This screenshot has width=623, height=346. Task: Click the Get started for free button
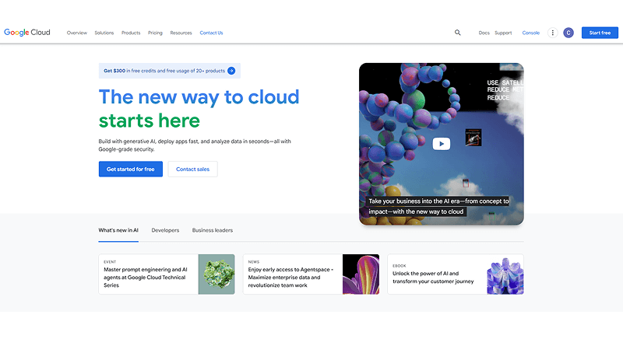pos(131,169)
